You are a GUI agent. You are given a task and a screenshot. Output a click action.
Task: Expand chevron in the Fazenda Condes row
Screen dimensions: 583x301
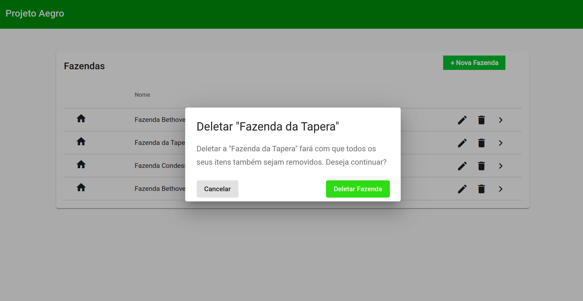pos(501,166)
